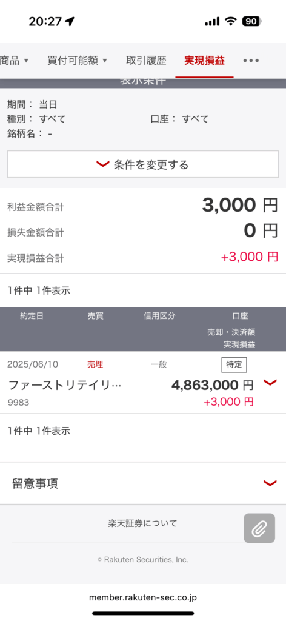The height and width of the screenshot is (621, 286).
Task: Tap the 特定 account badge
Action: click(234, 364)
